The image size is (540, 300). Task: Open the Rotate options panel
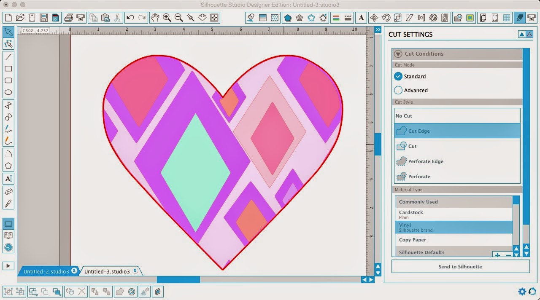pyautogui.click(x=386, y=17)
